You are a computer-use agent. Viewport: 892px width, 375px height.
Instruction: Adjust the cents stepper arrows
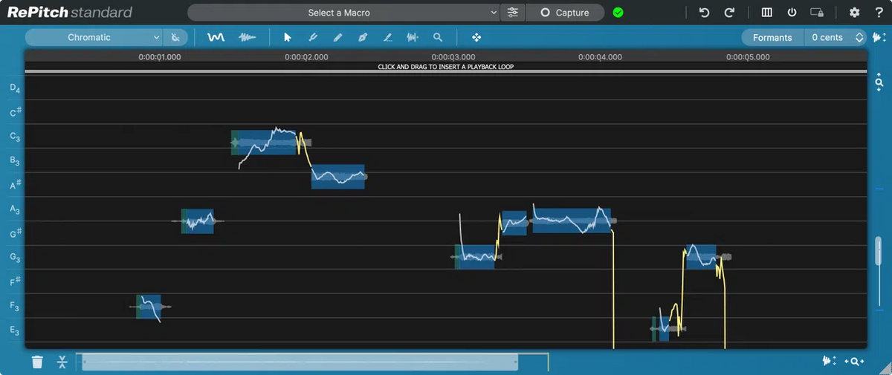pos(860,37)
